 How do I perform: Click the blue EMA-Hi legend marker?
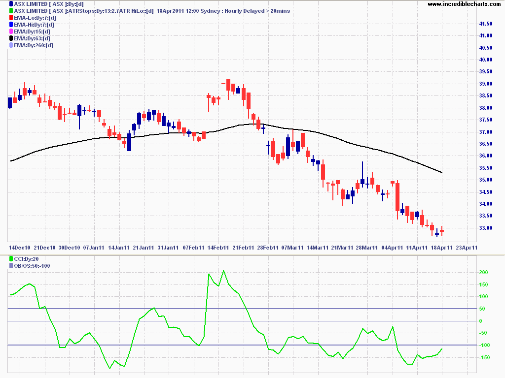(x=4, y=25)
